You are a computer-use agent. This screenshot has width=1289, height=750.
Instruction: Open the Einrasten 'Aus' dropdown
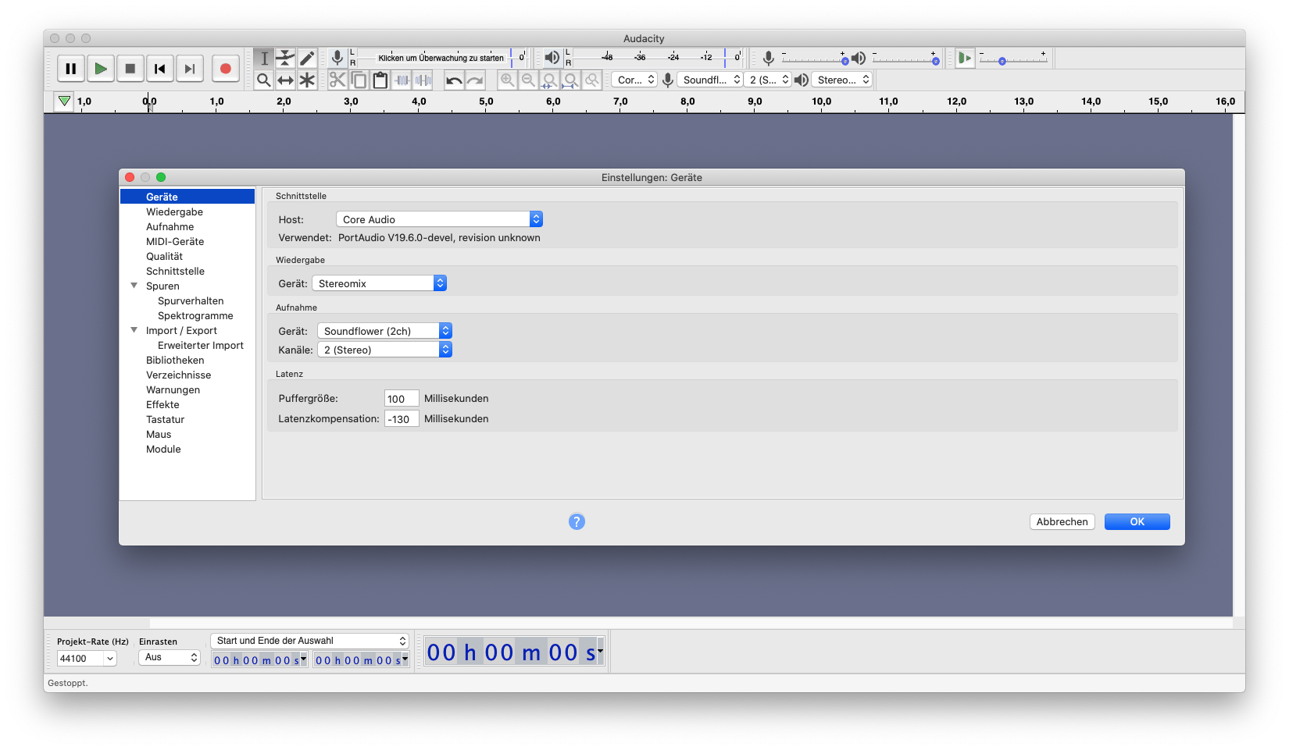coord(170,658)
